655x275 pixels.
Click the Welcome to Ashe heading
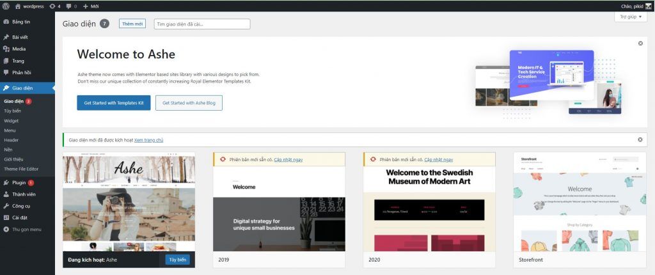[x=126, y=54]
